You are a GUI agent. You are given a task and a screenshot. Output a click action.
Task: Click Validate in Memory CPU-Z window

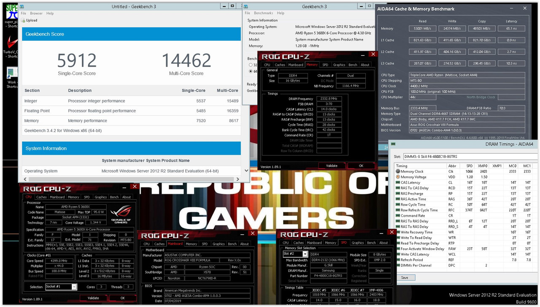tap(332, 166)
